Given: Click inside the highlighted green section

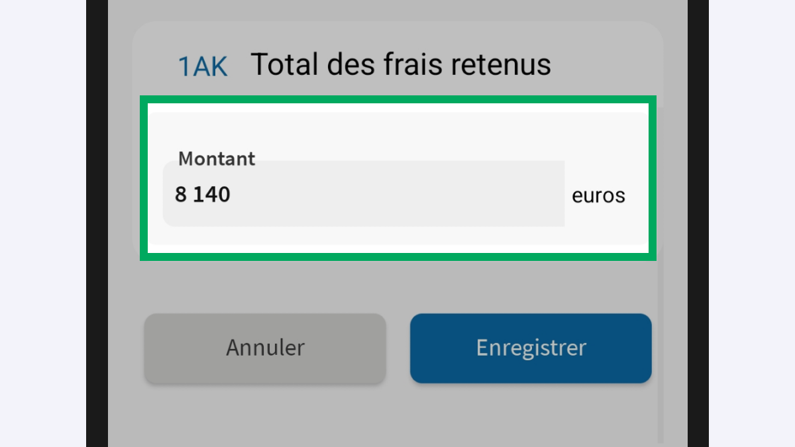Looking at the screenshot, I should pyautogui.click(x=397, y=177).
